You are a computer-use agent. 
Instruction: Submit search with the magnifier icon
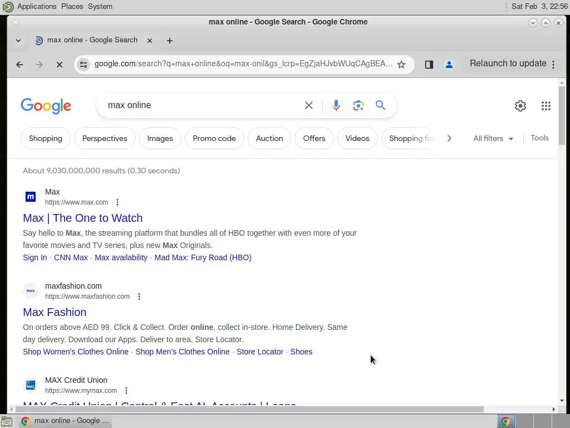click(380, 105)
